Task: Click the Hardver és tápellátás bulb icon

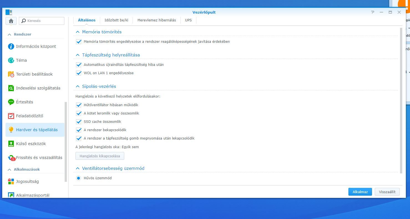Action: click(x=11, y=130)
